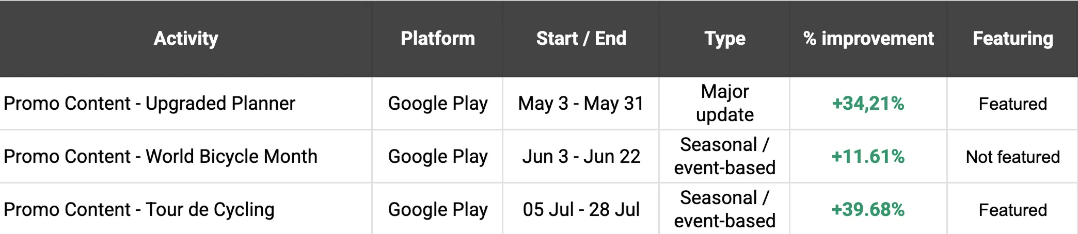The height and width of the screenshot is (234, 1078).
Task: Select the Promo Content - Upgraded Planner cell
Action: pyautogui.click(x=149, y=104)
